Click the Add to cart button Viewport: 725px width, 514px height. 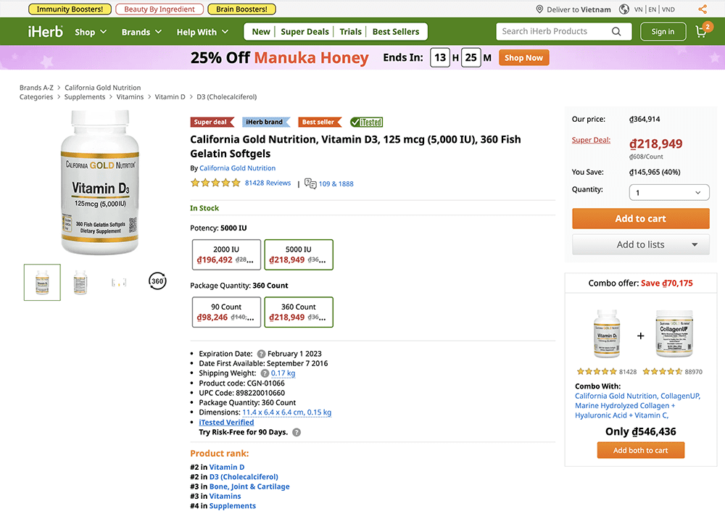[640, 218]
